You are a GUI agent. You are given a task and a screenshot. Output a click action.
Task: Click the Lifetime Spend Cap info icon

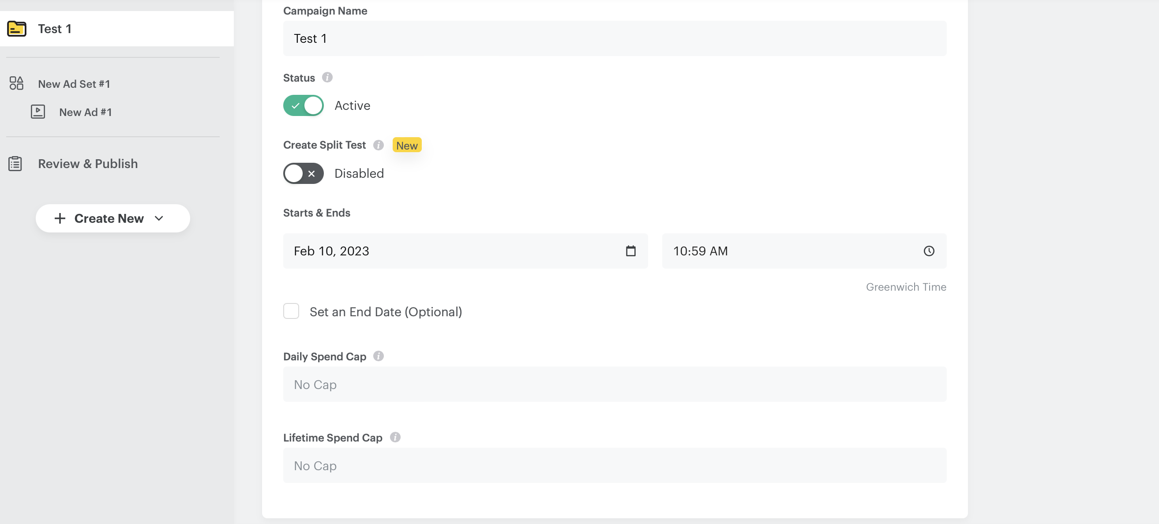coord(395,437)
